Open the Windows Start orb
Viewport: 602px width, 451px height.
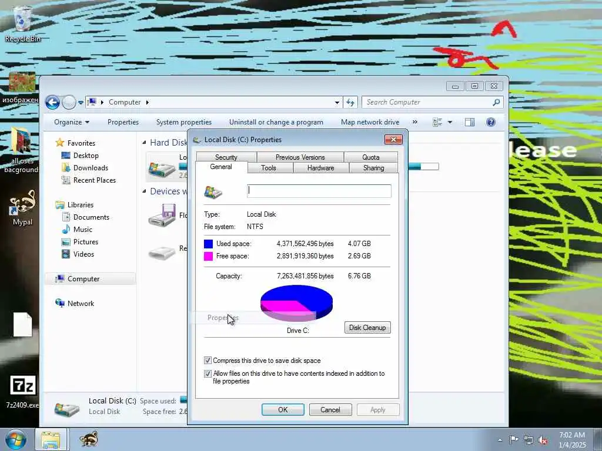tap(16, 439)
